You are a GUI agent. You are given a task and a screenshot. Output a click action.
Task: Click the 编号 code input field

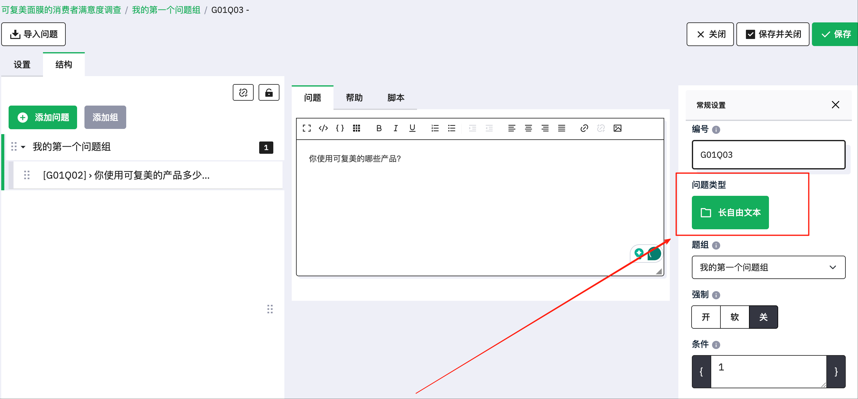(768, 155)
